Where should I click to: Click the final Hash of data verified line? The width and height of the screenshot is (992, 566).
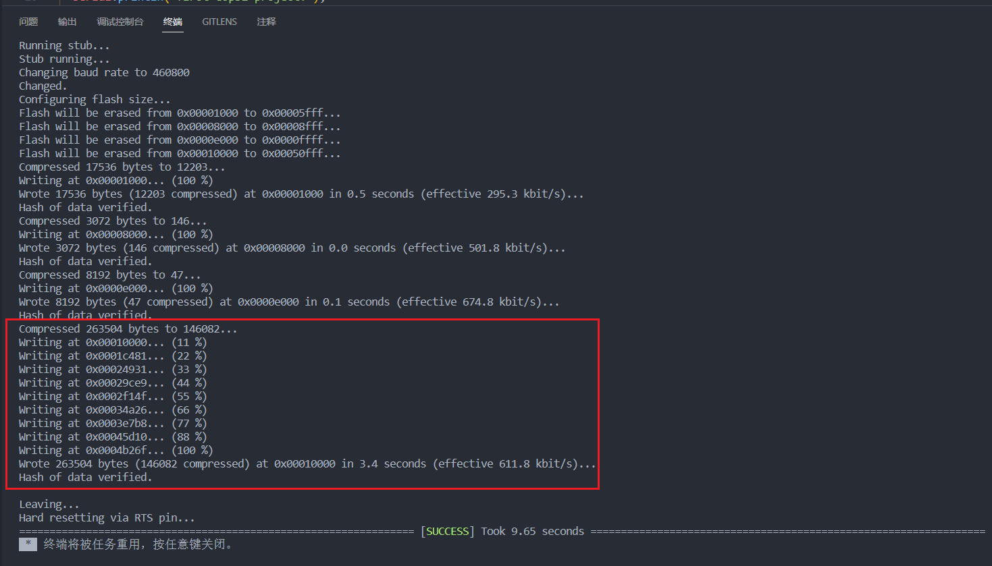pos(84,477)
